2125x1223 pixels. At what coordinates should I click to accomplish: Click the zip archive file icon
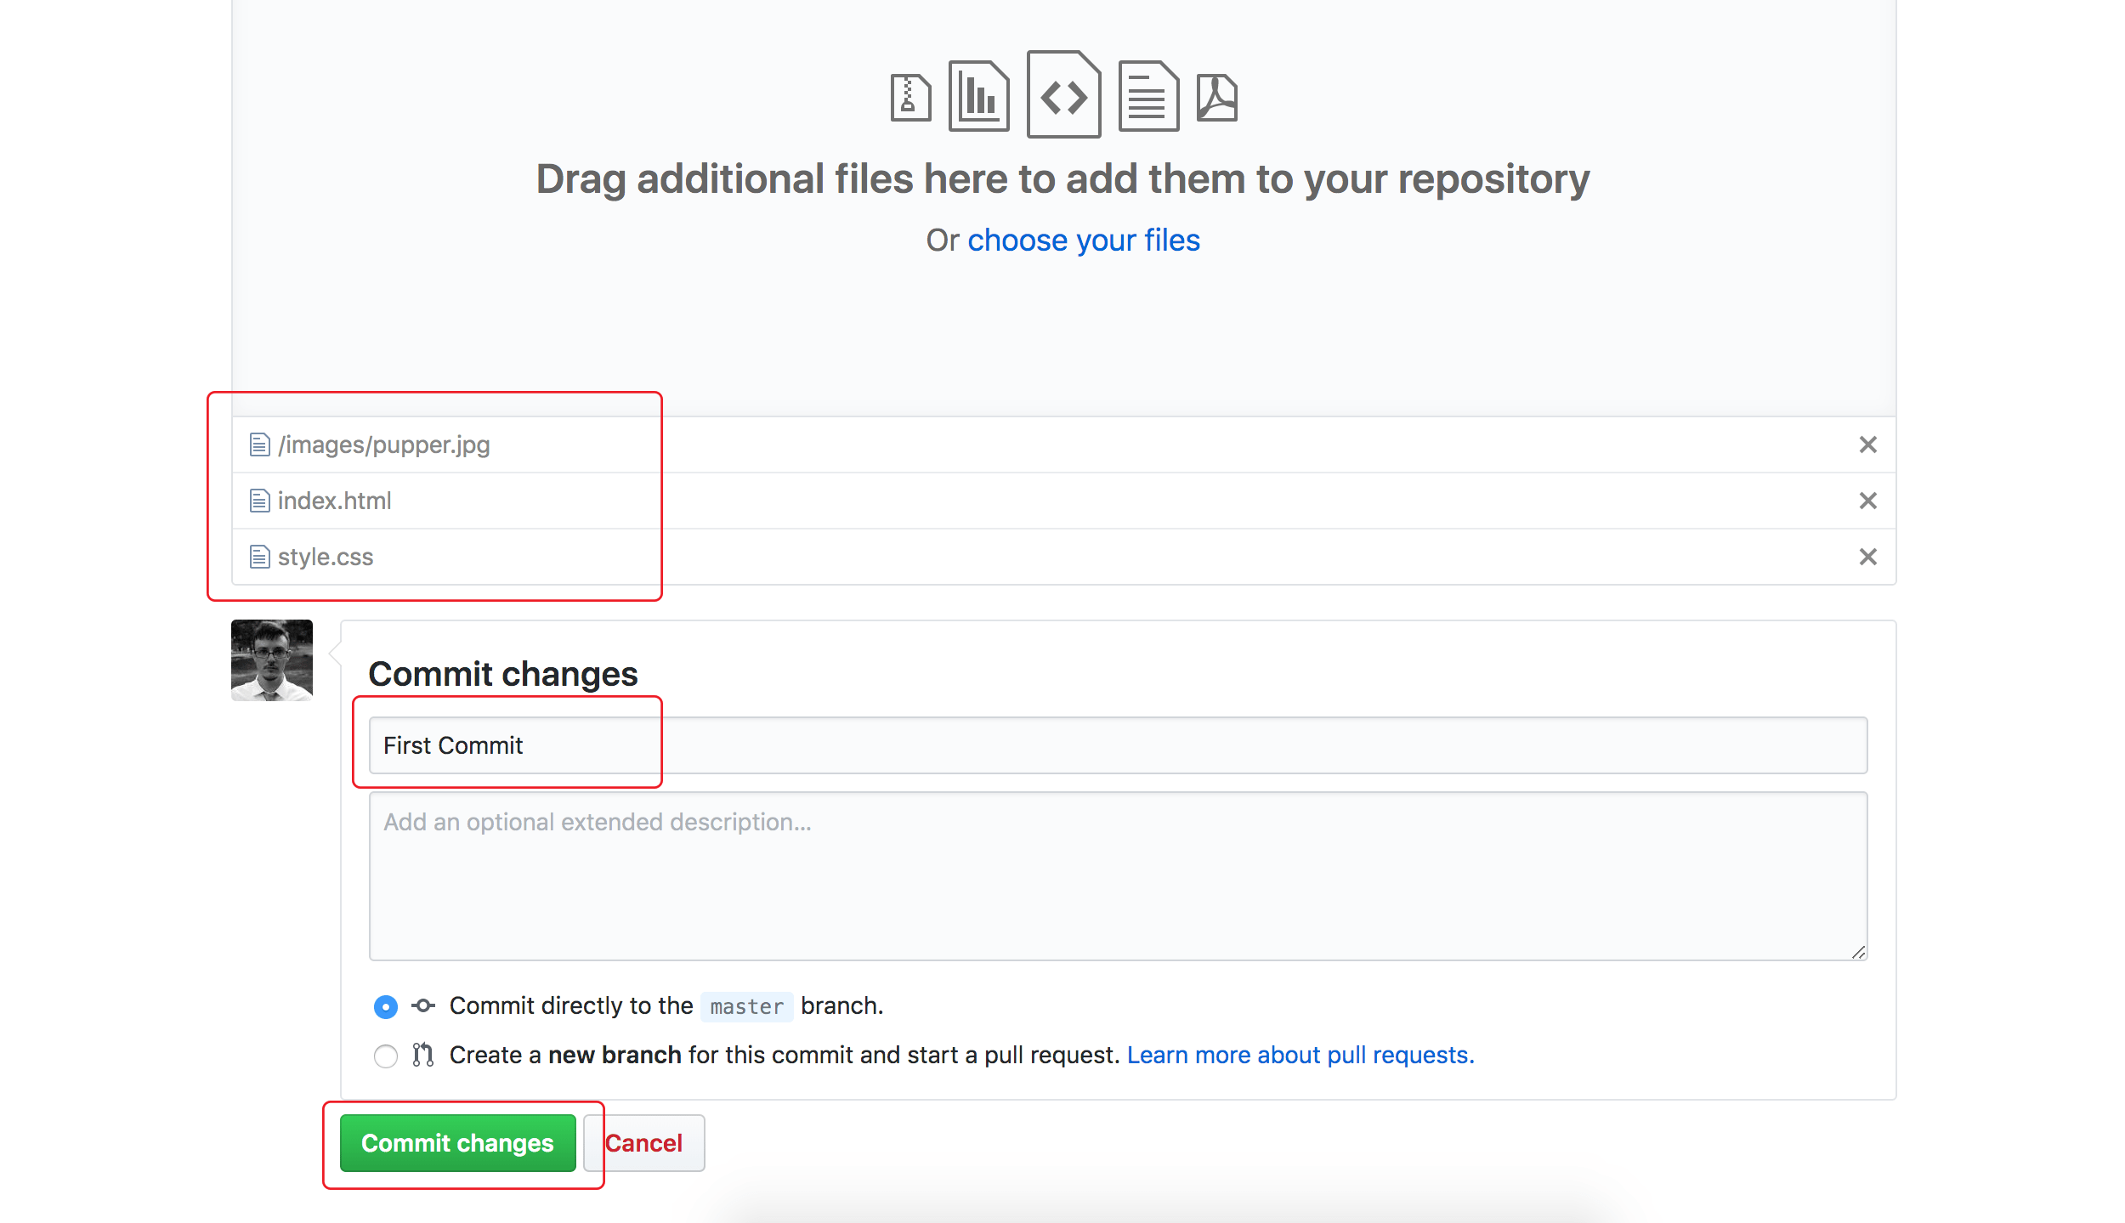tap(910, 98)
